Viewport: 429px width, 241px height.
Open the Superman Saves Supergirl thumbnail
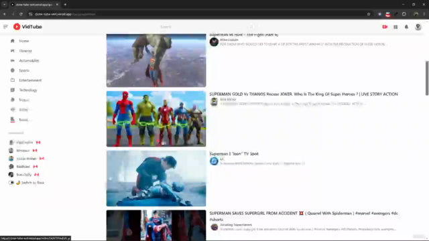(156, 226)
